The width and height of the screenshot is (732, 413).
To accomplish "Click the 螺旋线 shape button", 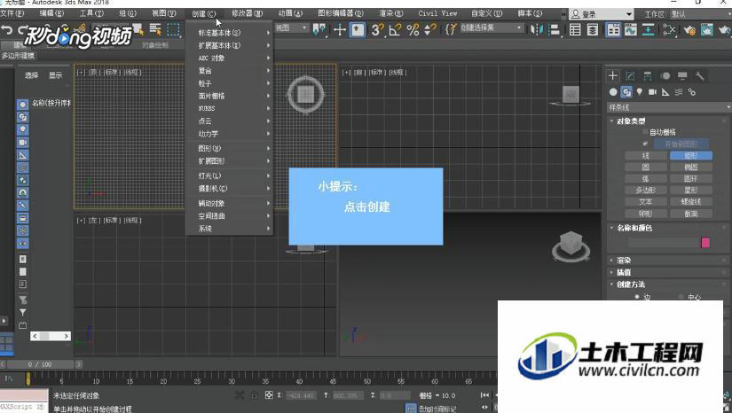I will [691, 202].
